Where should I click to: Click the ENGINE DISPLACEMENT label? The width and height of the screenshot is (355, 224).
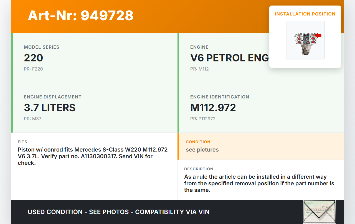point(53,97)
